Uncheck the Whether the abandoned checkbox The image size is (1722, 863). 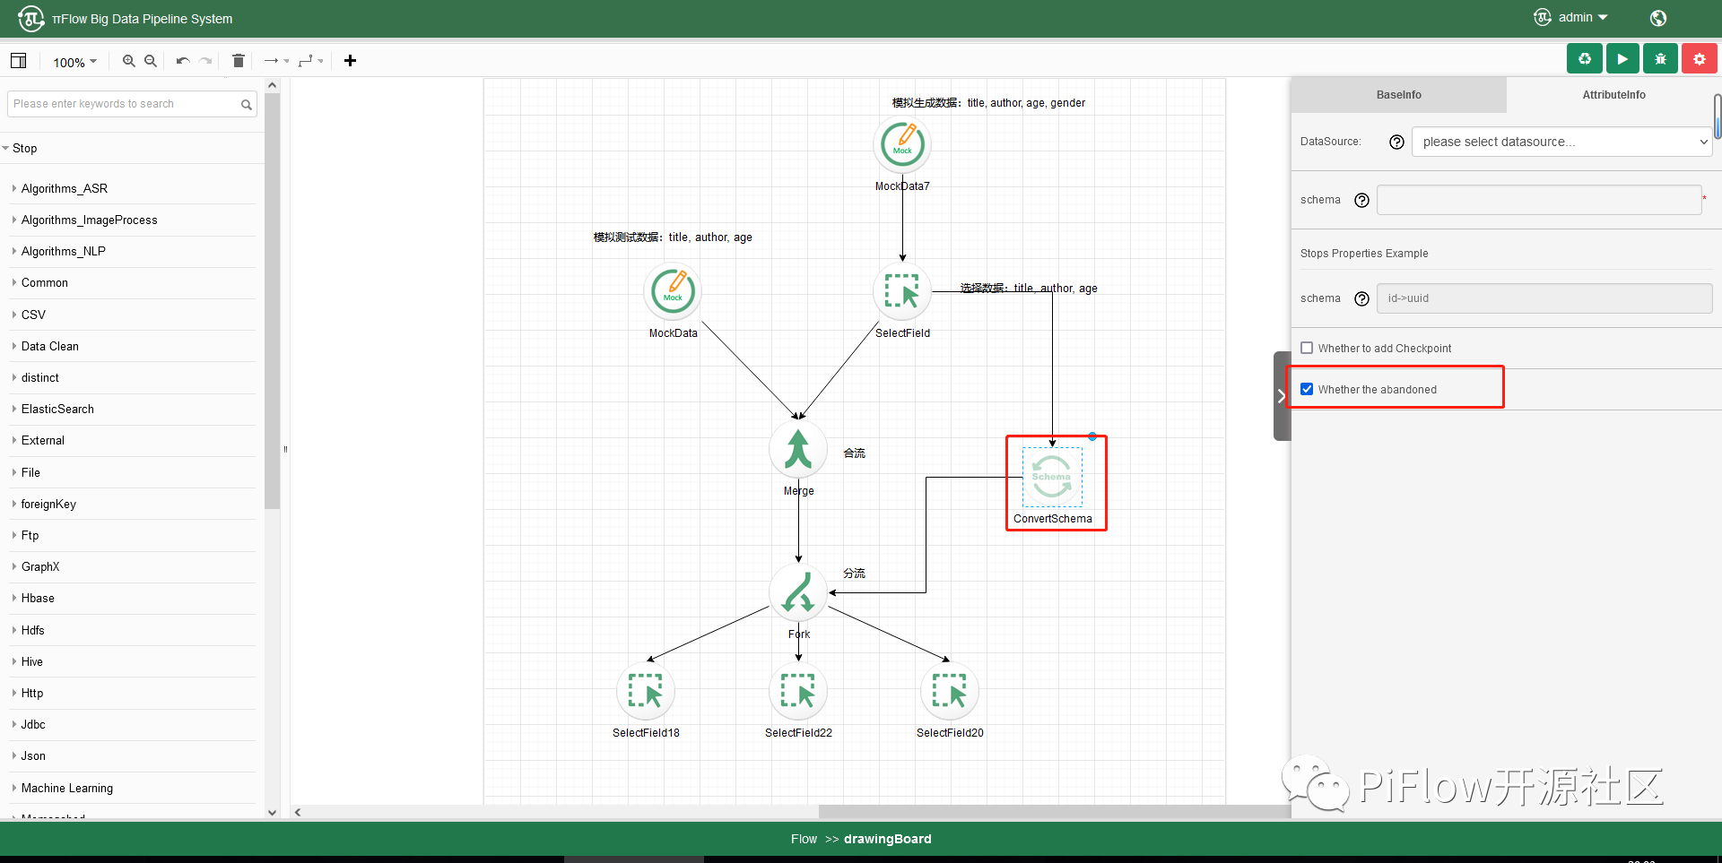click(1307, 389)
